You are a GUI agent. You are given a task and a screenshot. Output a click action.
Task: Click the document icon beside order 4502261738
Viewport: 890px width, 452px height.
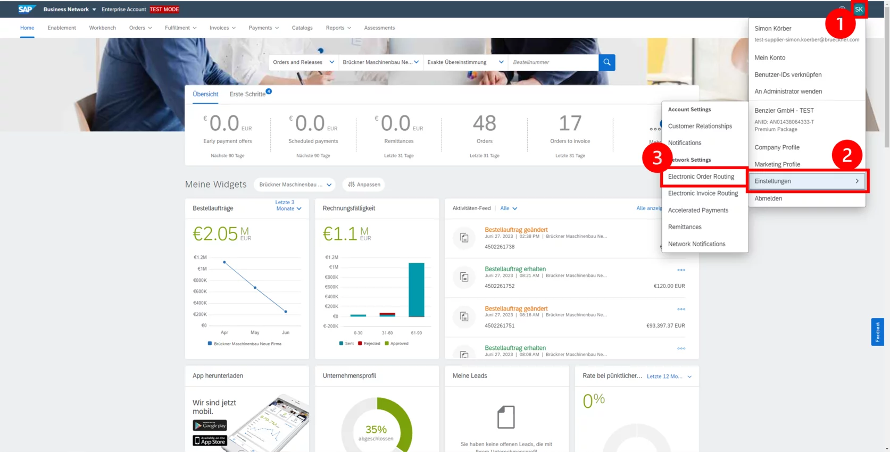coord(464,238)
